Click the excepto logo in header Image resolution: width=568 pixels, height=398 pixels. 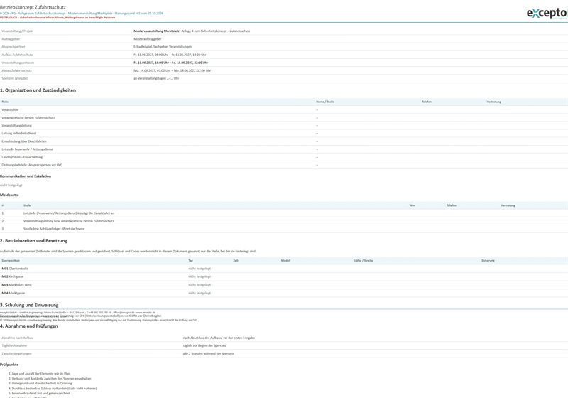pyautogui.click(x=547, y=14)
